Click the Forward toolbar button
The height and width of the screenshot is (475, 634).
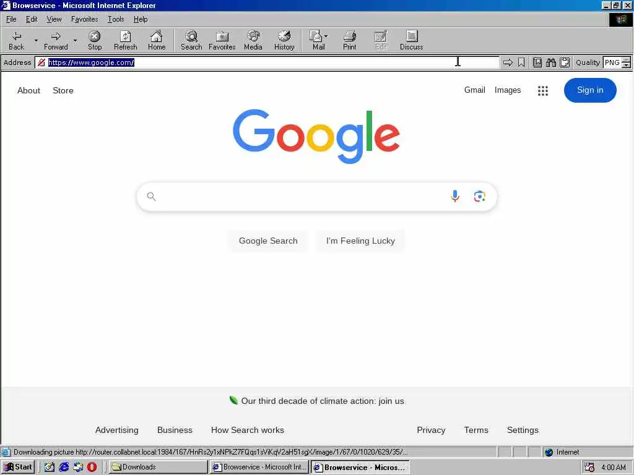pyautogui.click(x=56, y=40)
